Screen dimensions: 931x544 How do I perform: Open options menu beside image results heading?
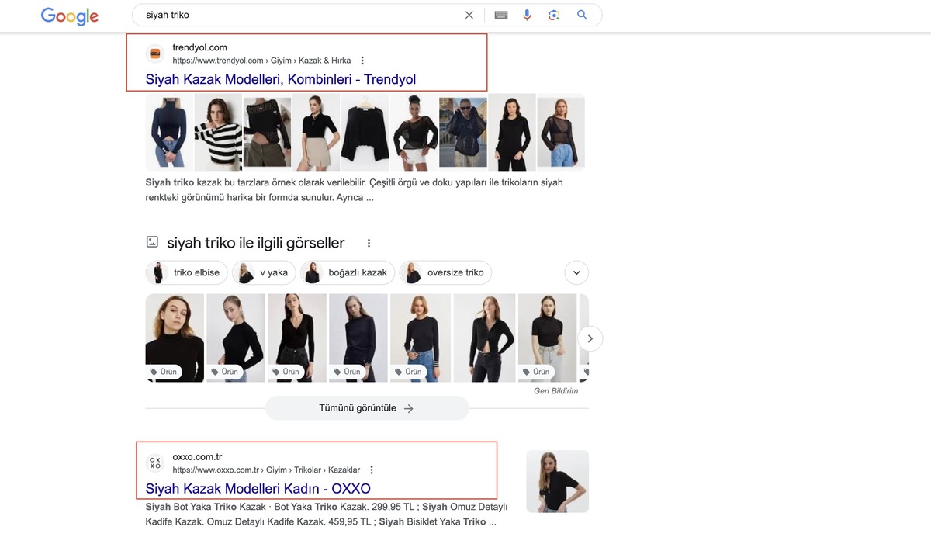click(x=369, y=243)
